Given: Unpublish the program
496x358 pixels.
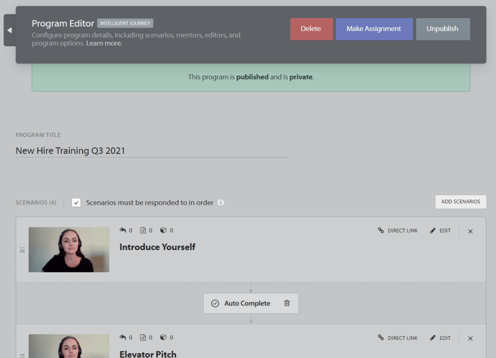Looking at the screenshot, I should click(442, 29).
